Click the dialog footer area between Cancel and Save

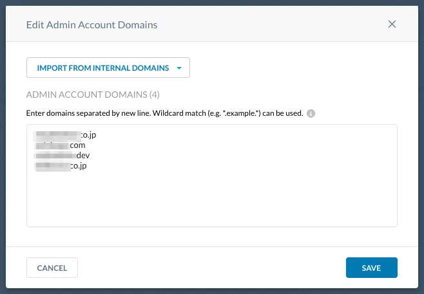pos(211,268)
